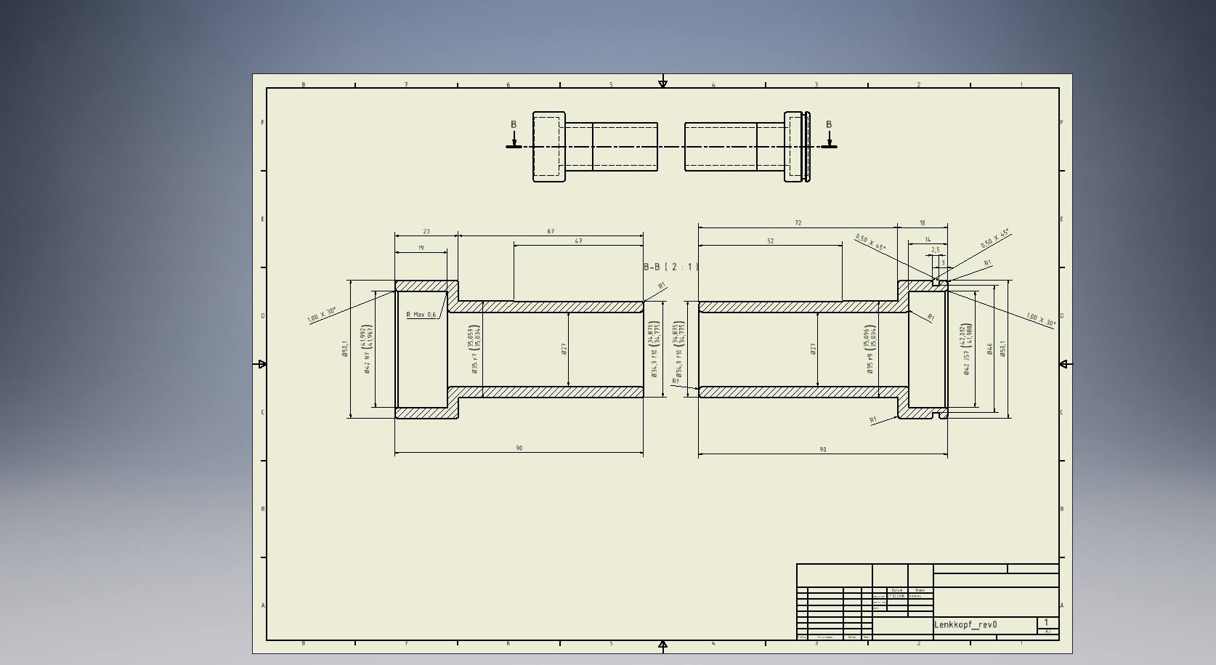Click the 67 length dimension
The image size is (1216, 665).
tap(551, 232)
